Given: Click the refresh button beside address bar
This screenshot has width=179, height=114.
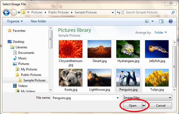Looking at the screenshot, I should point(119,12).
